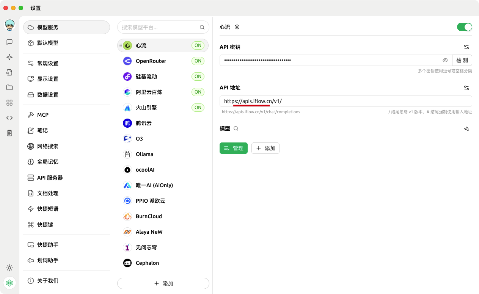Open the mini apps grid icon
479x294 pixels.
[9, 103]
